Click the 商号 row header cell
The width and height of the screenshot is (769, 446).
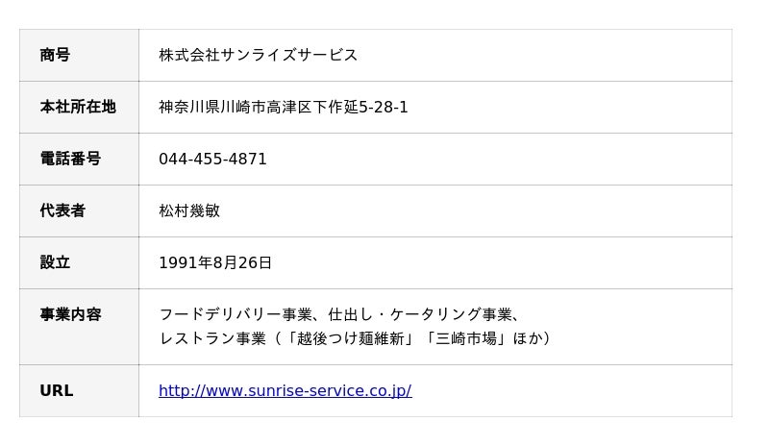point(79,55)
